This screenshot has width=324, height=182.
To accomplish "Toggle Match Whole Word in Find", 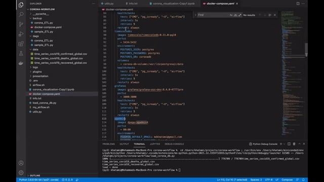I will (x=235, y=15).
